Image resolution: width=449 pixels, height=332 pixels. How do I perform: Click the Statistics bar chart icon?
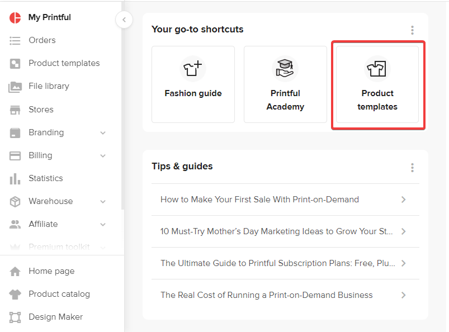tap(15, 178)
